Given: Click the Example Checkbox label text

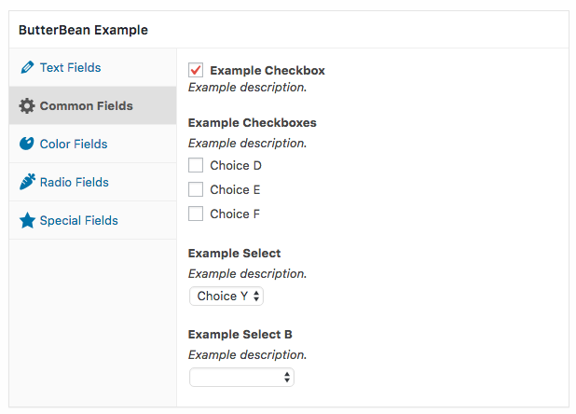Looking at the screenshot, I should tap(267, 70).
